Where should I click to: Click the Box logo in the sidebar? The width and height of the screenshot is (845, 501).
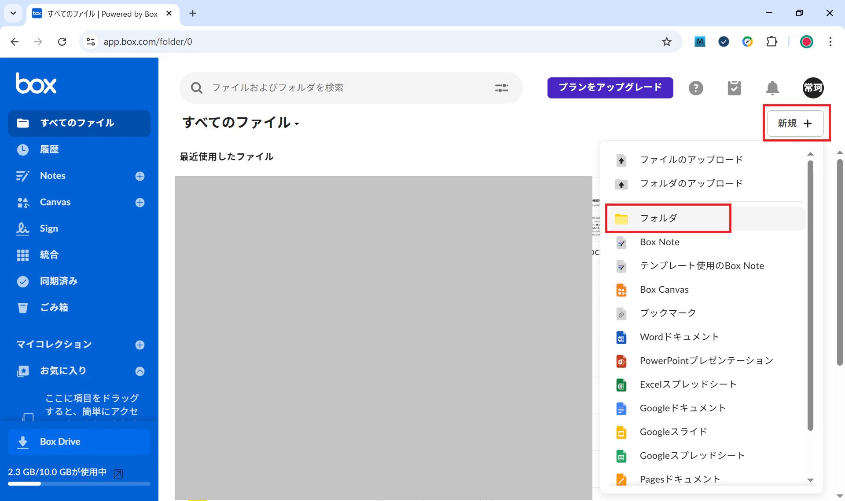click(x=36, y=83)
